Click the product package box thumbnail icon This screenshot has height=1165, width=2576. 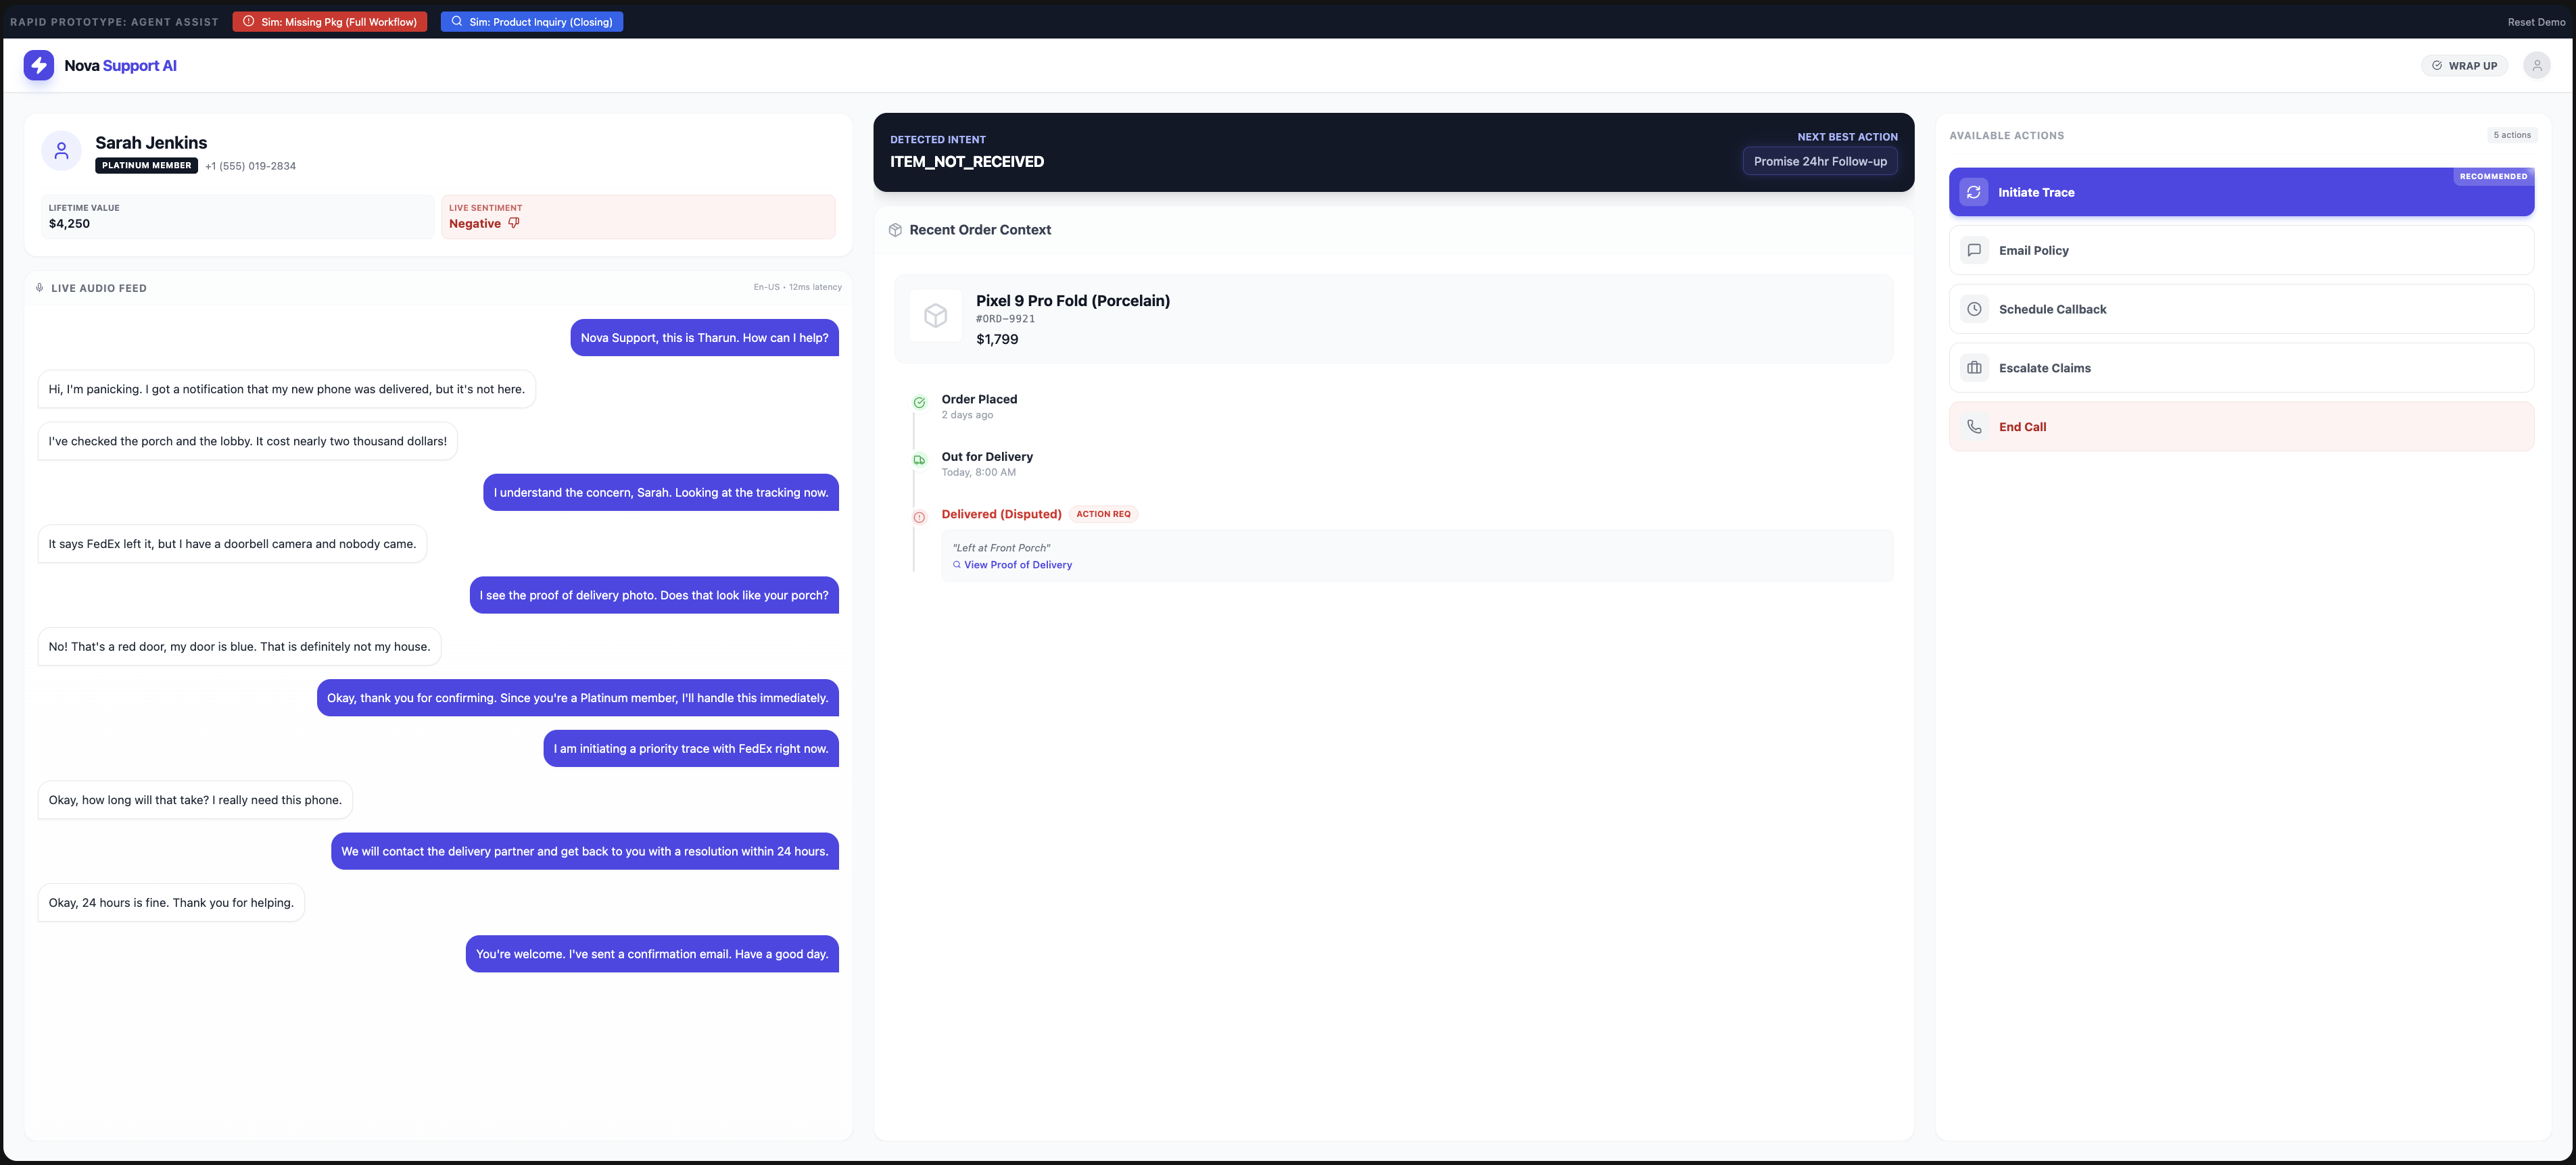pos(935,316)
